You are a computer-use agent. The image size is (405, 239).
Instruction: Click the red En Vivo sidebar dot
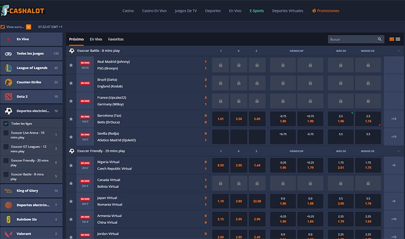[x=8, y=39]
